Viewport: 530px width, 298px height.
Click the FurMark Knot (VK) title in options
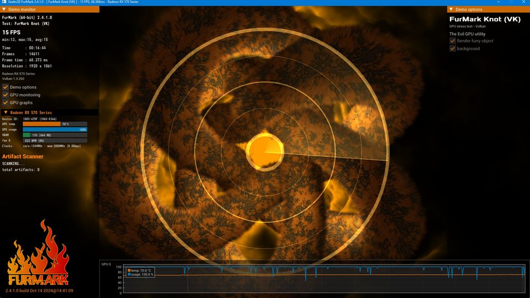coord(485,19)
